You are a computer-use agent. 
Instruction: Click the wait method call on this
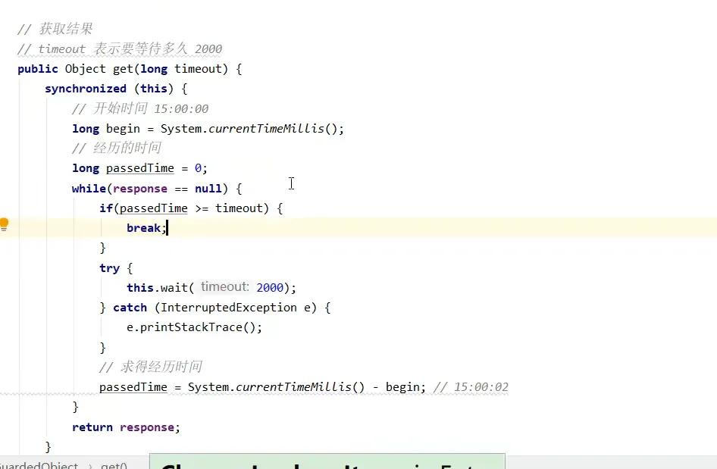(x=174, y=287)
